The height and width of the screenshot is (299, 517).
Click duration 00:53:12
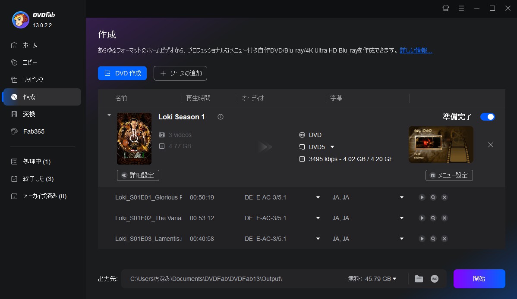[202, 218]
